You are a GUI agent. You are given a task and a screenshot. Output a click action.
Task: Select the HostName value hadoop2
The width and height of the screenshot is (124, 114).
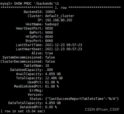pos(52,24)
